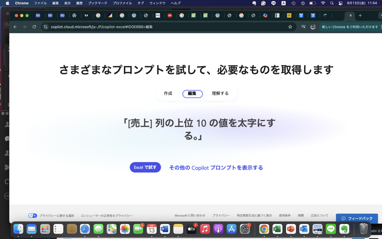Viewport: 382px width, 239px height.
Task: Select the 理解する prompt category
Action: pos(220,94)
